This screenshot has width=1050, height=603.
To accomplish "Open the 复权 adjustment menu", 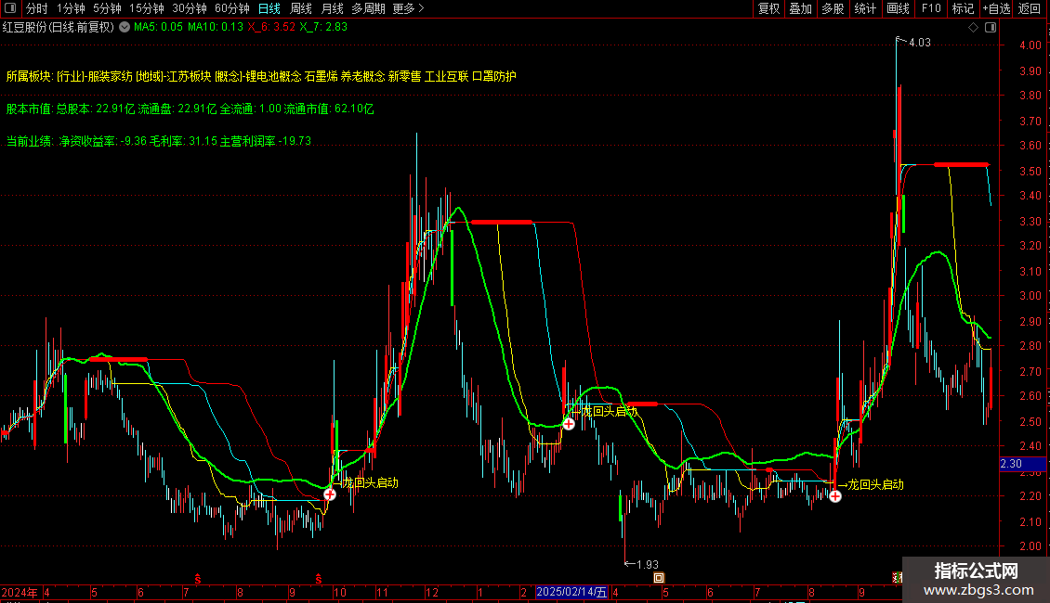I will coord(768,8).
